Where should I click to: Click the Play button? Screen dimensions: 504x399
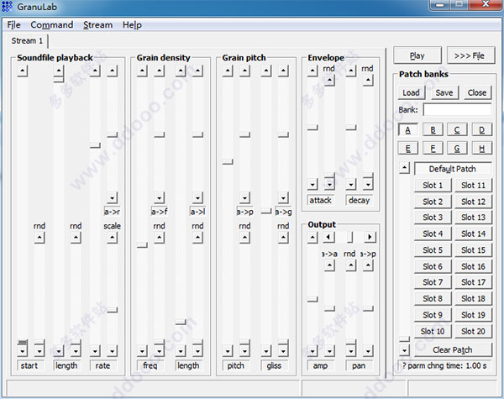pyautogui.click(x=417, y=55)
